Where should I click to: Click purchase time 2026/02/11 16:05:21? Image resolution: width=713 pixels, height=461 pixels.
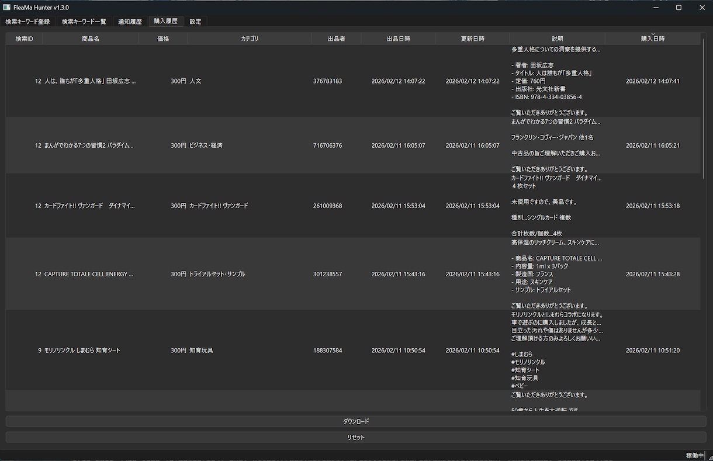653,145
